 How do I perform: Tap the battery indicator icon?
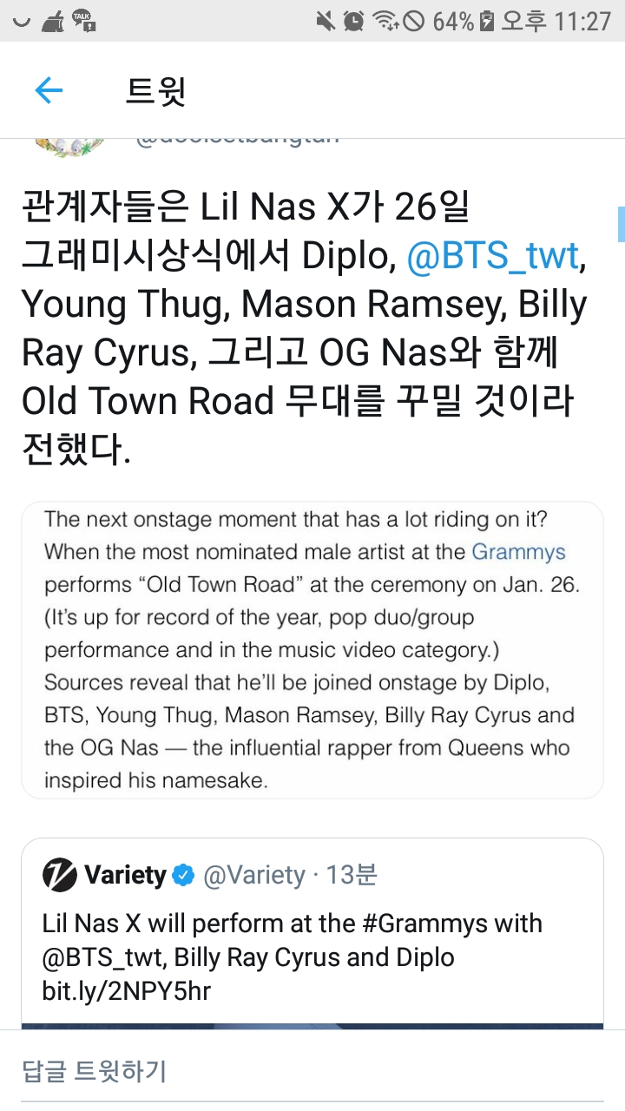click(x=487, y=21)
